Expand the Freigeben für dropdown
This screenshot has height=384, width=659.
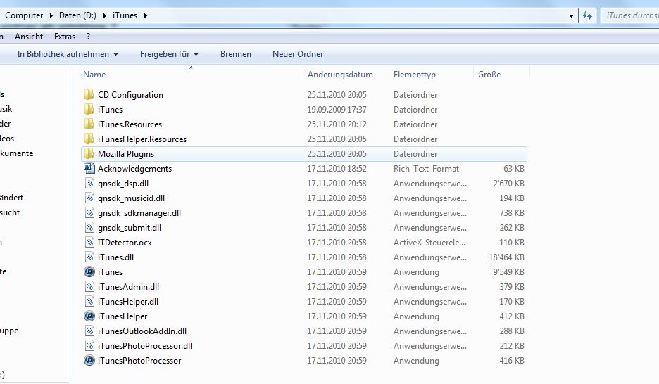click(x=169, y=54)
